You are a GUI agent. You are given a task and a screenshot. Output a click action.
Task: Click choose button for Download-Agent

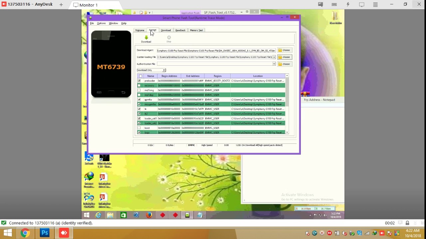click(285, 50)
